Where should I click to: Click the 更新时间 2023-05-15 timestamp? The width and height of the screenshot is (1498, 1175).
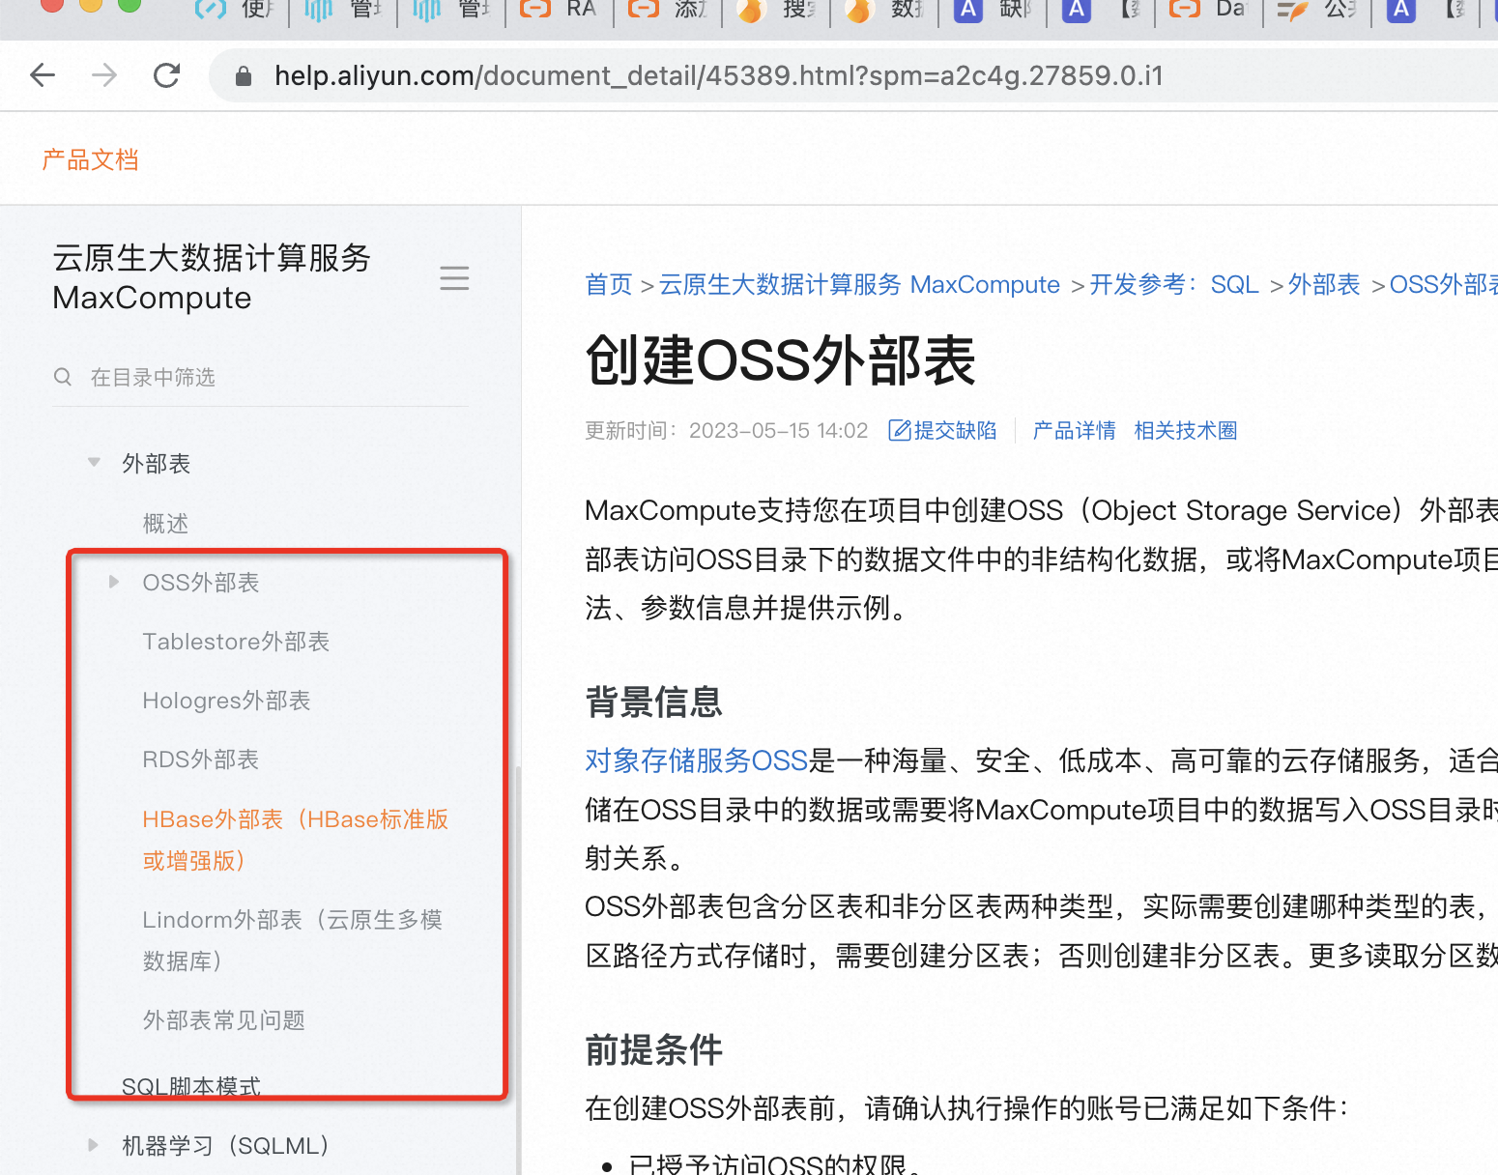(x=727, y=431)
